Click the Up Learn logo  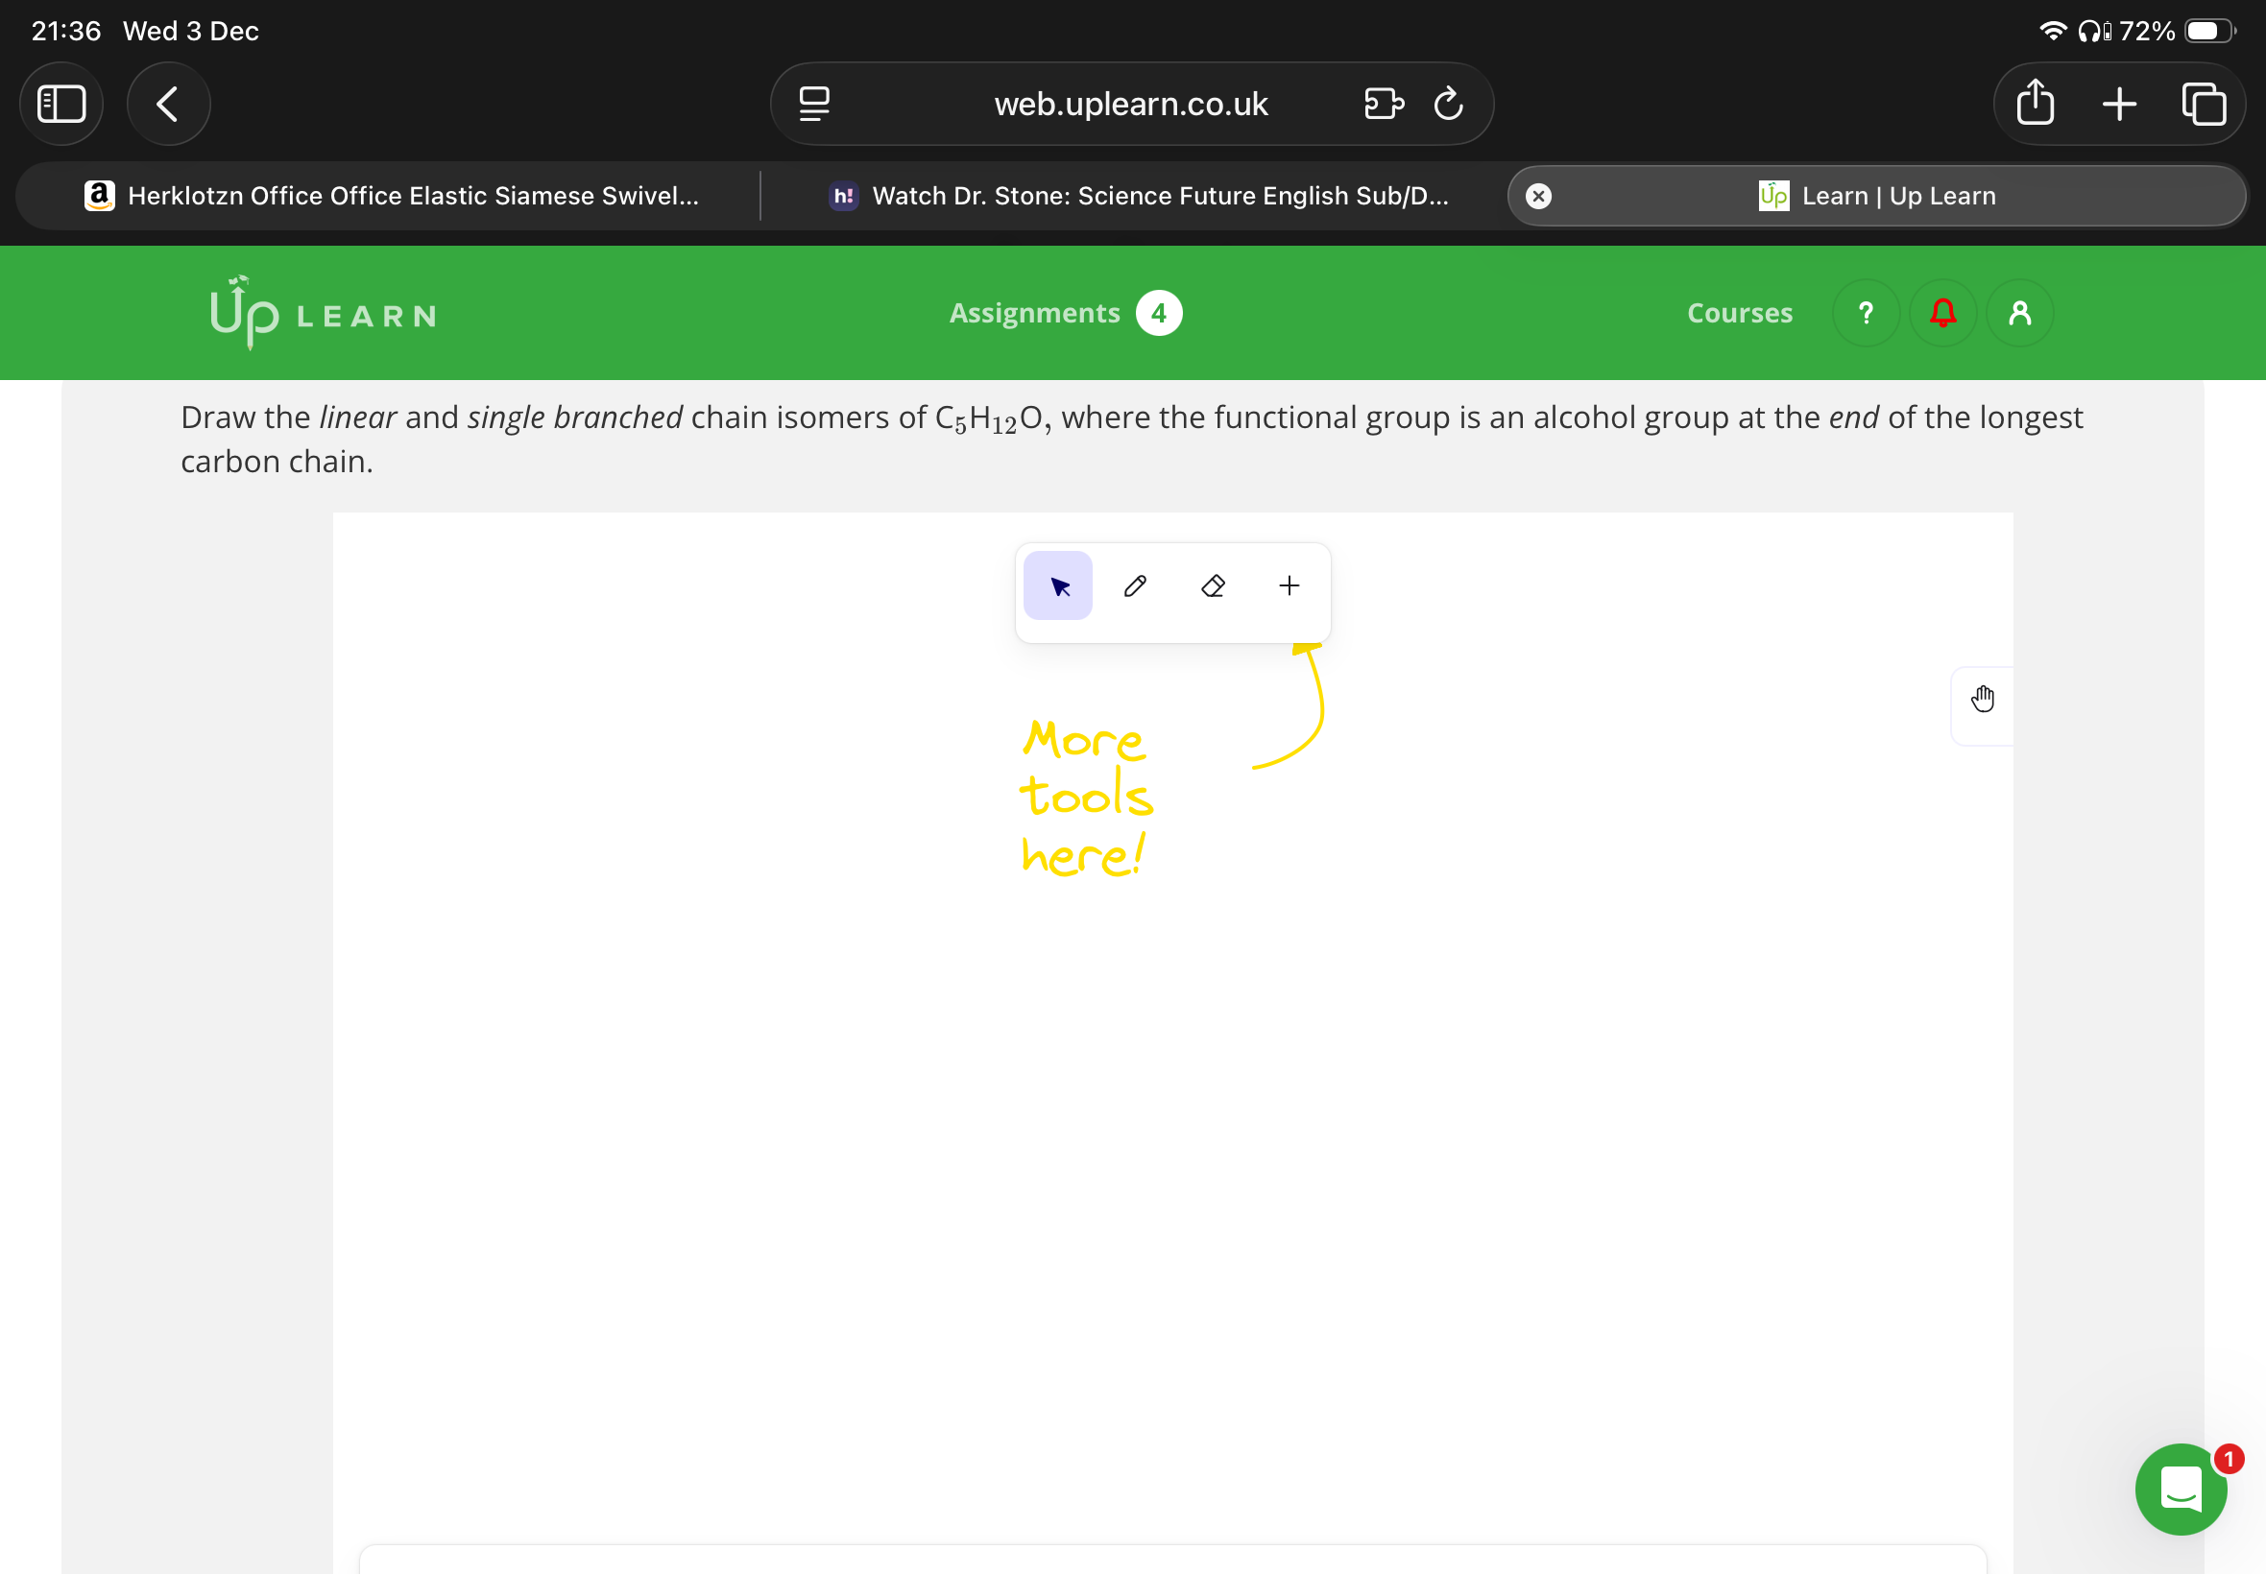[323, 313]
